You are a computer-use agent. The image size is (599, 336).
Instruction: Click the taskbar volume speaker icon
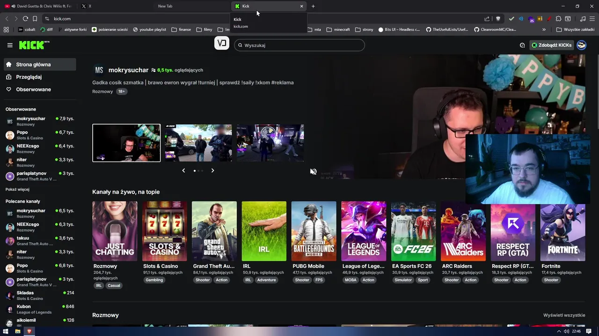[566, 331]
